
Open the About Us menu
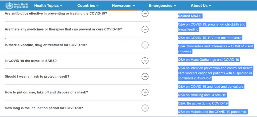point(201,6)
